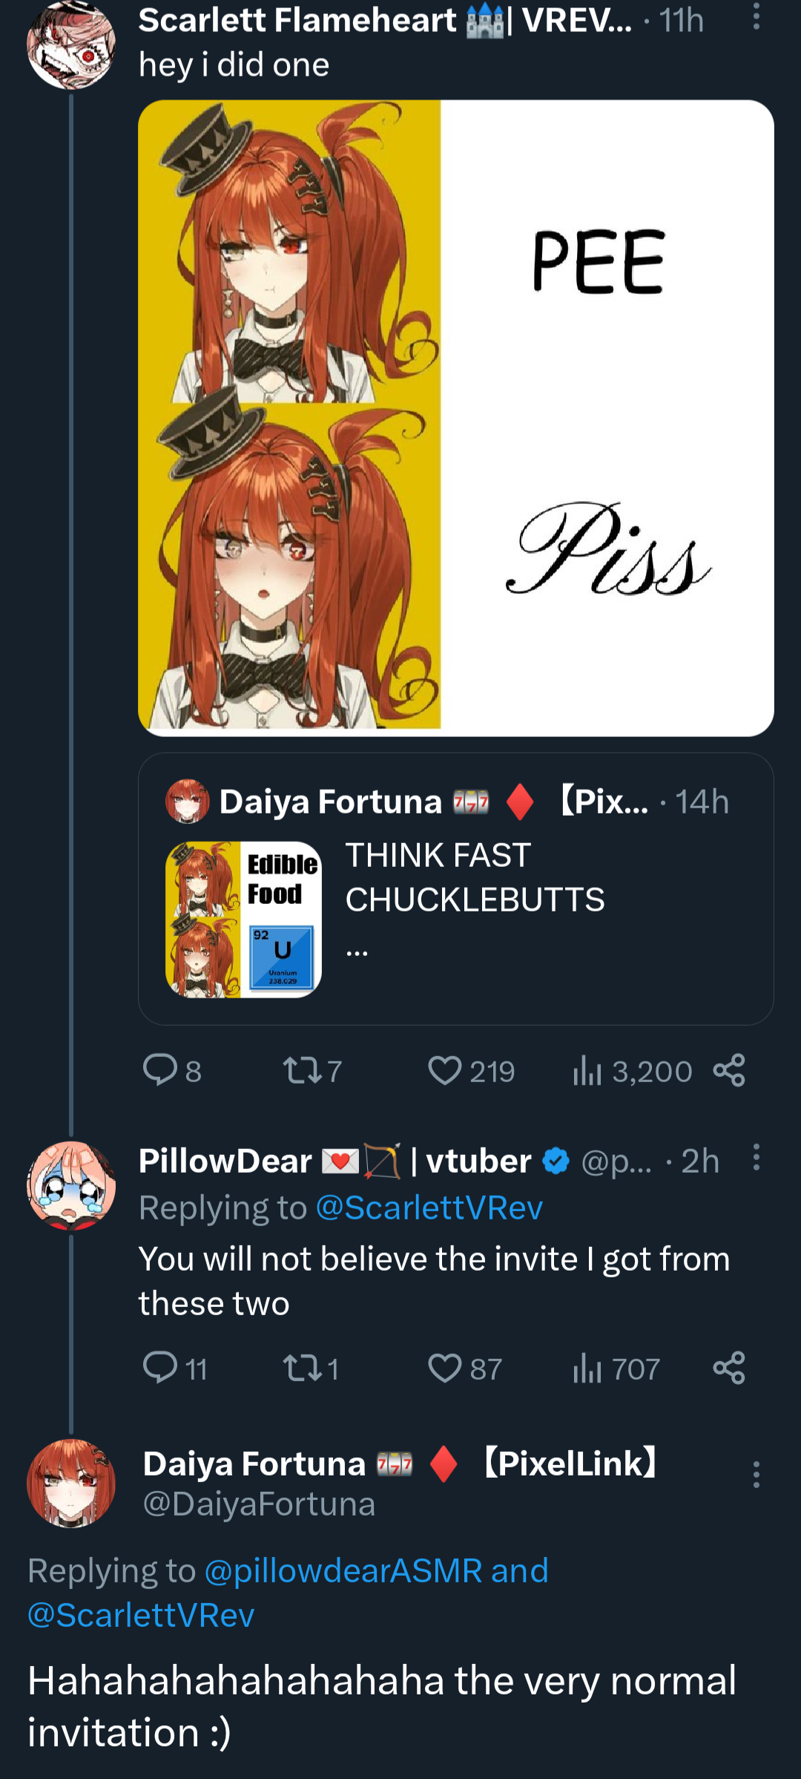This screenshot has width=801, height=1779.
Task: Open the PEE Piss meme image
Action: 455,418
